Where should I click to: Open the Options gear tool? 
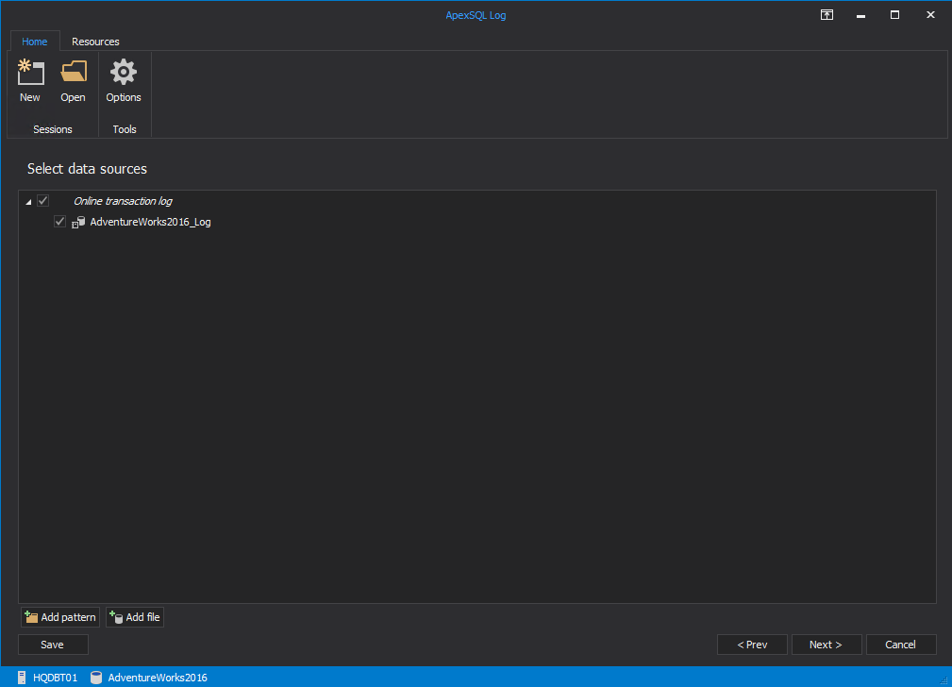pyautogui.click(x=124, y=81)
